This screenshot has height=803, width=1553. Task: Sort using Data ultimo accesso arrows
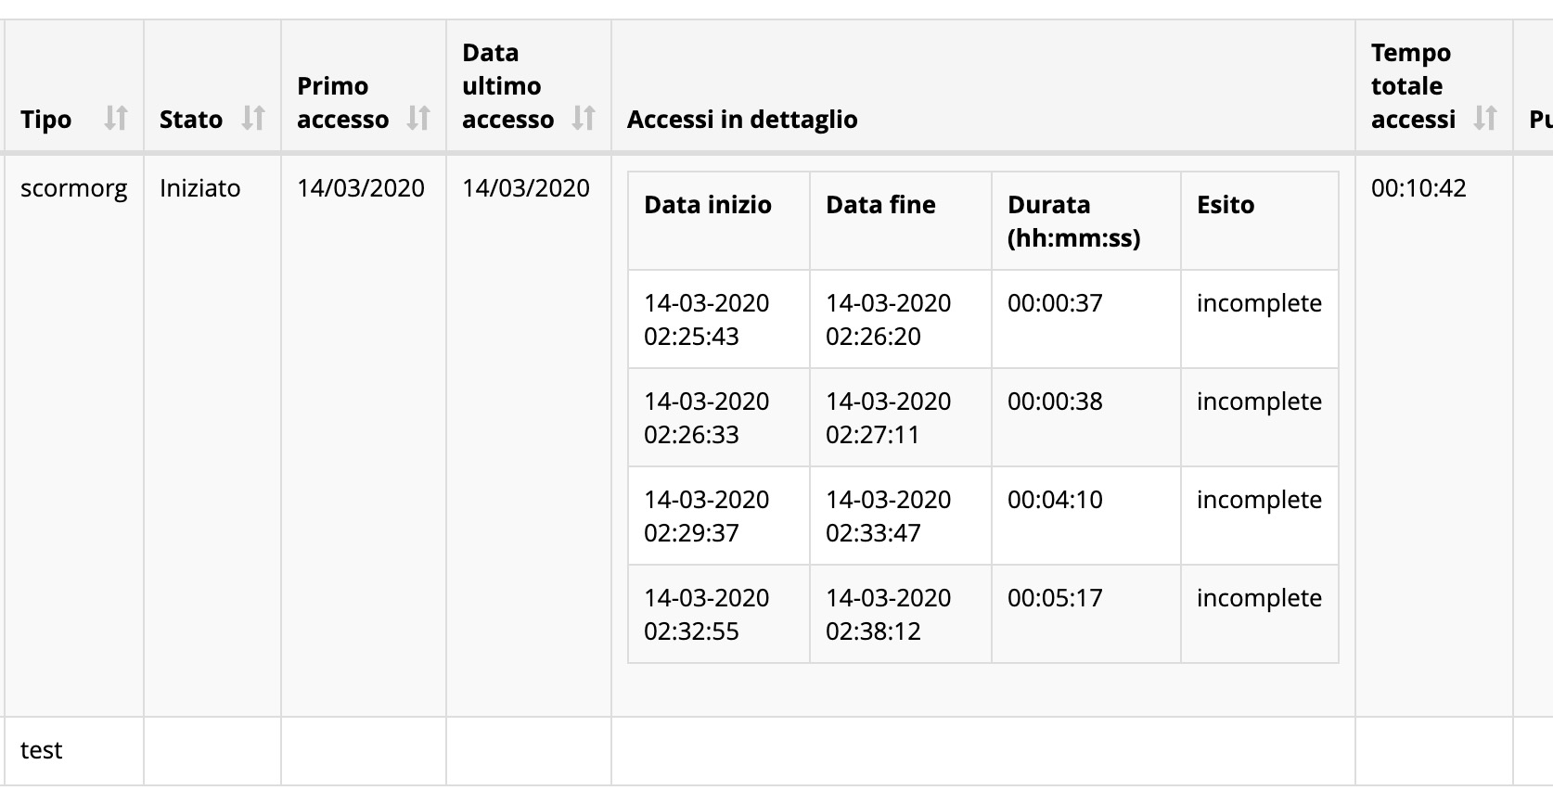click(584, 119)
